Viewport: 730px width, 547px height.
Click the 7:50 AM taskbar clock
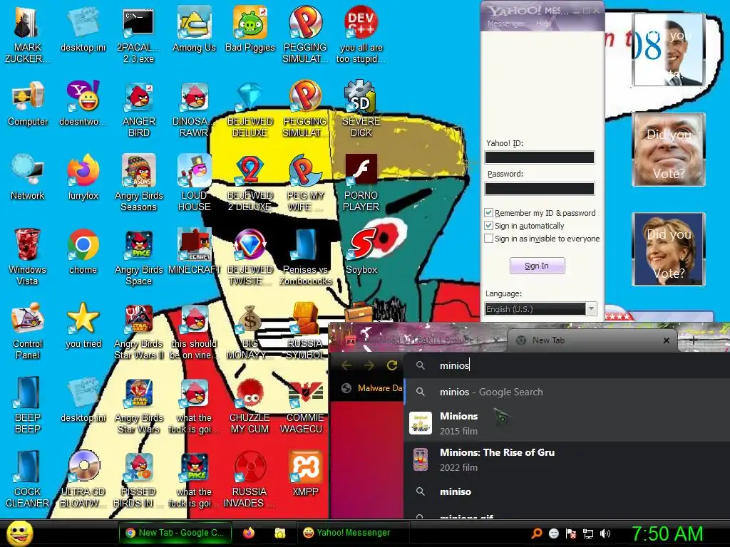pos(667,533)
